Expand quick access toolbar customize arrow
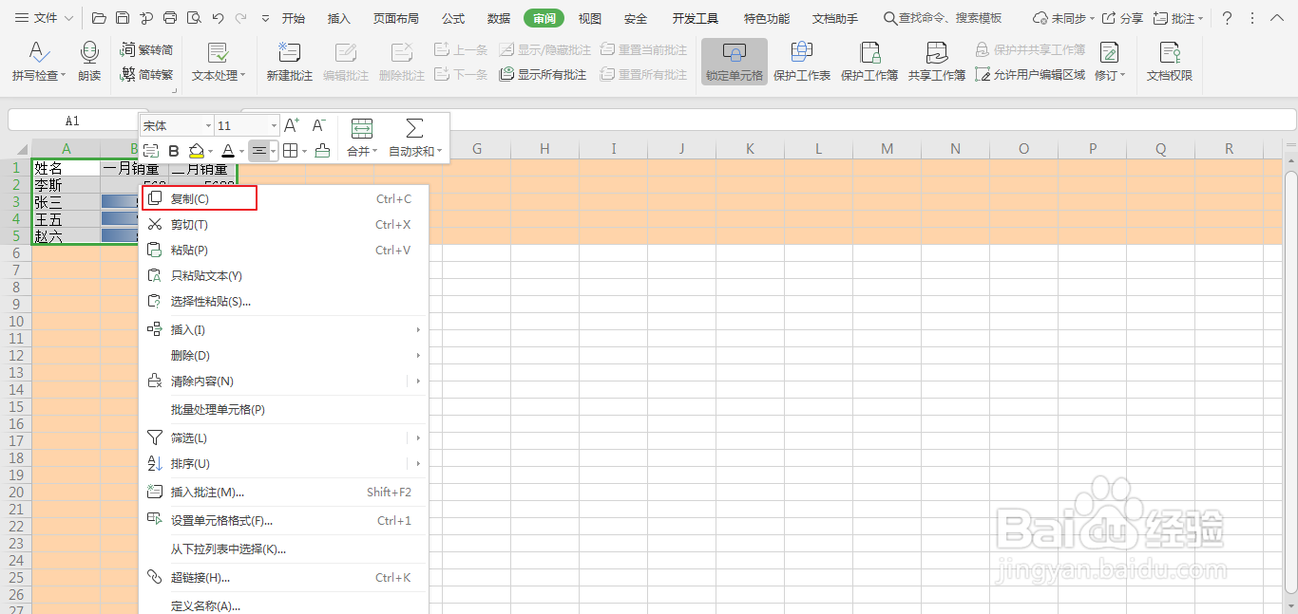Viewport: 1298px width, 614px height. tap(265, 18)
